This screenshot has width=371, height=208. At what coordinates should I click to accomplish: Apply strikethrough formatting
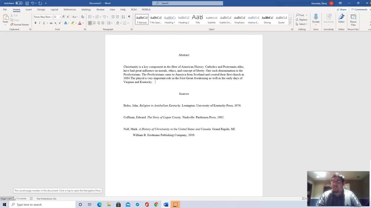point(51,23)
